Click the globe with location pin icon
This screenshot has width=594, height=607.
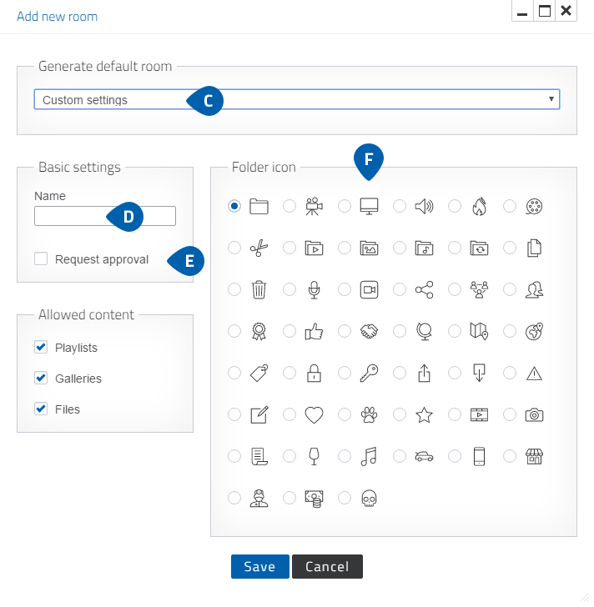[535, 331]
